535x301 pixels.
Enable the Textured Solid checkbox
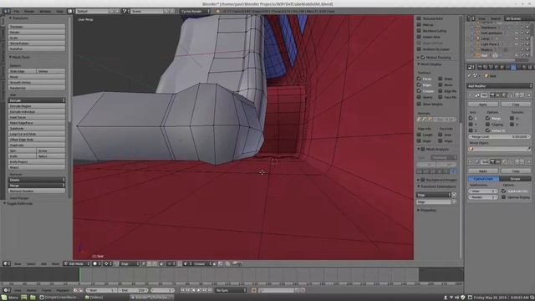[x=419, y=18]
